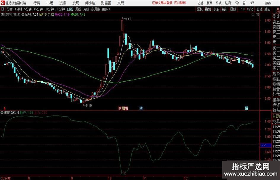The width and height of the screenshot is (280, 180).
Task: Click the 统计 toolbar button
Action: click(225, 9)
